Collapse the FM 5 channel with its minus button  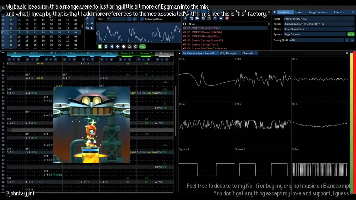pos(83,59)
